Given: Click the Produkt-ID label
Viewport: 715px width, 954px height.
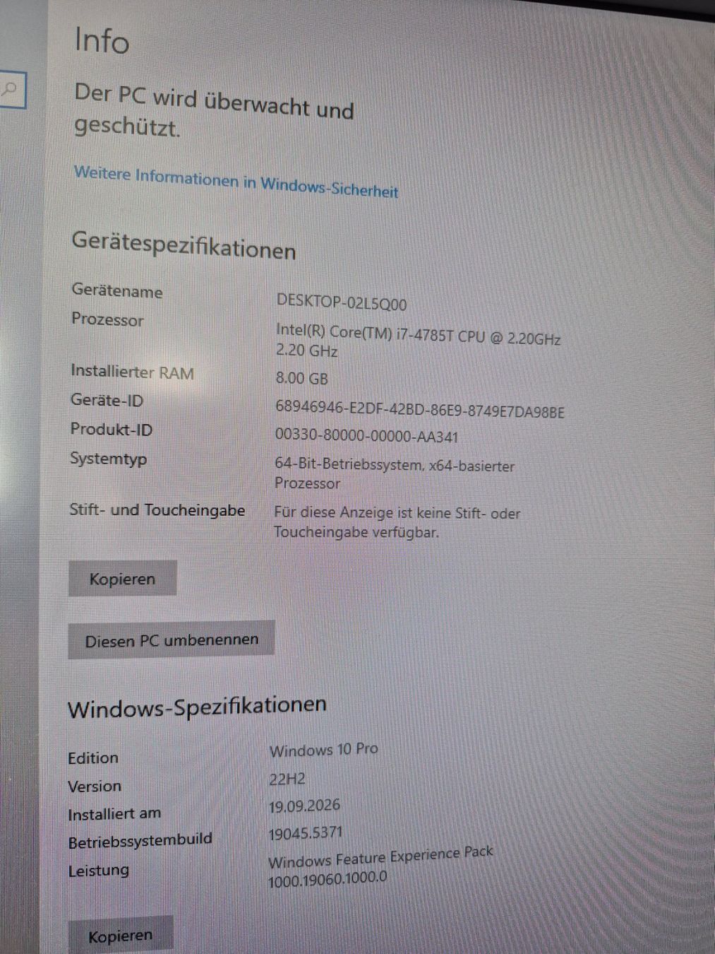Looking at the screenshot, I should [111, 429].
